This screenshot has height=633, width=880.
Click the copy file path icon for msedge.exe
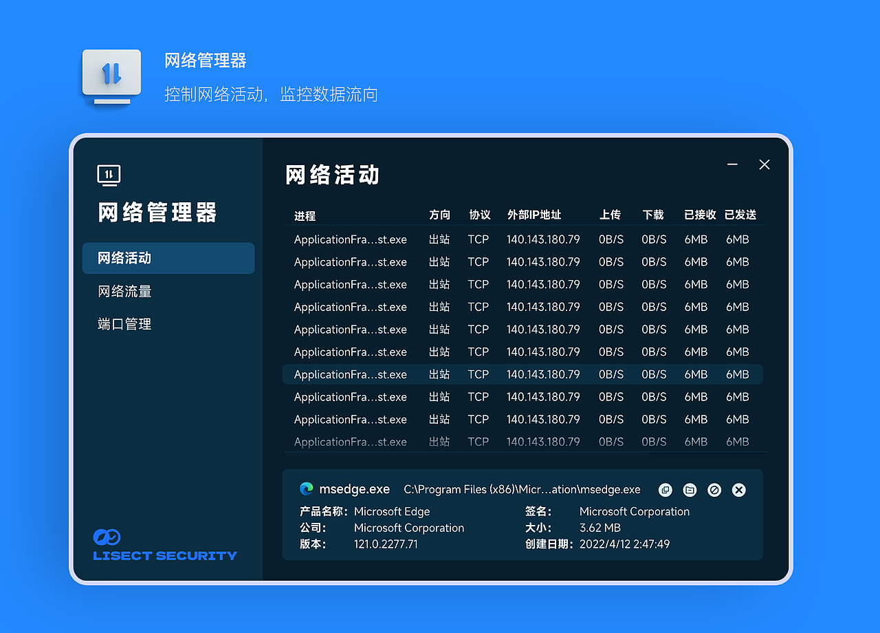665,490
